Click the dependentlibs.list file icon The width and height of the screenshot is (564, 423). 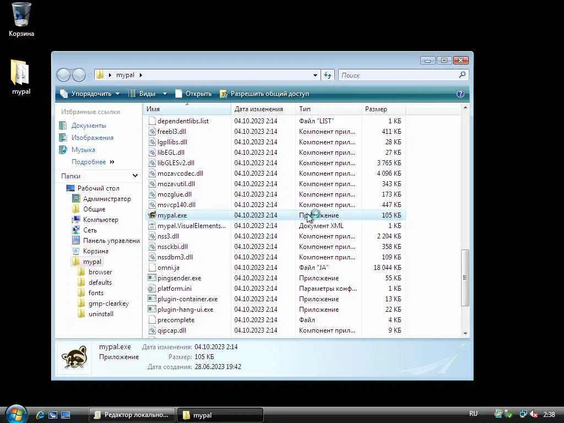pyautogui.click(x=152, y=121)
